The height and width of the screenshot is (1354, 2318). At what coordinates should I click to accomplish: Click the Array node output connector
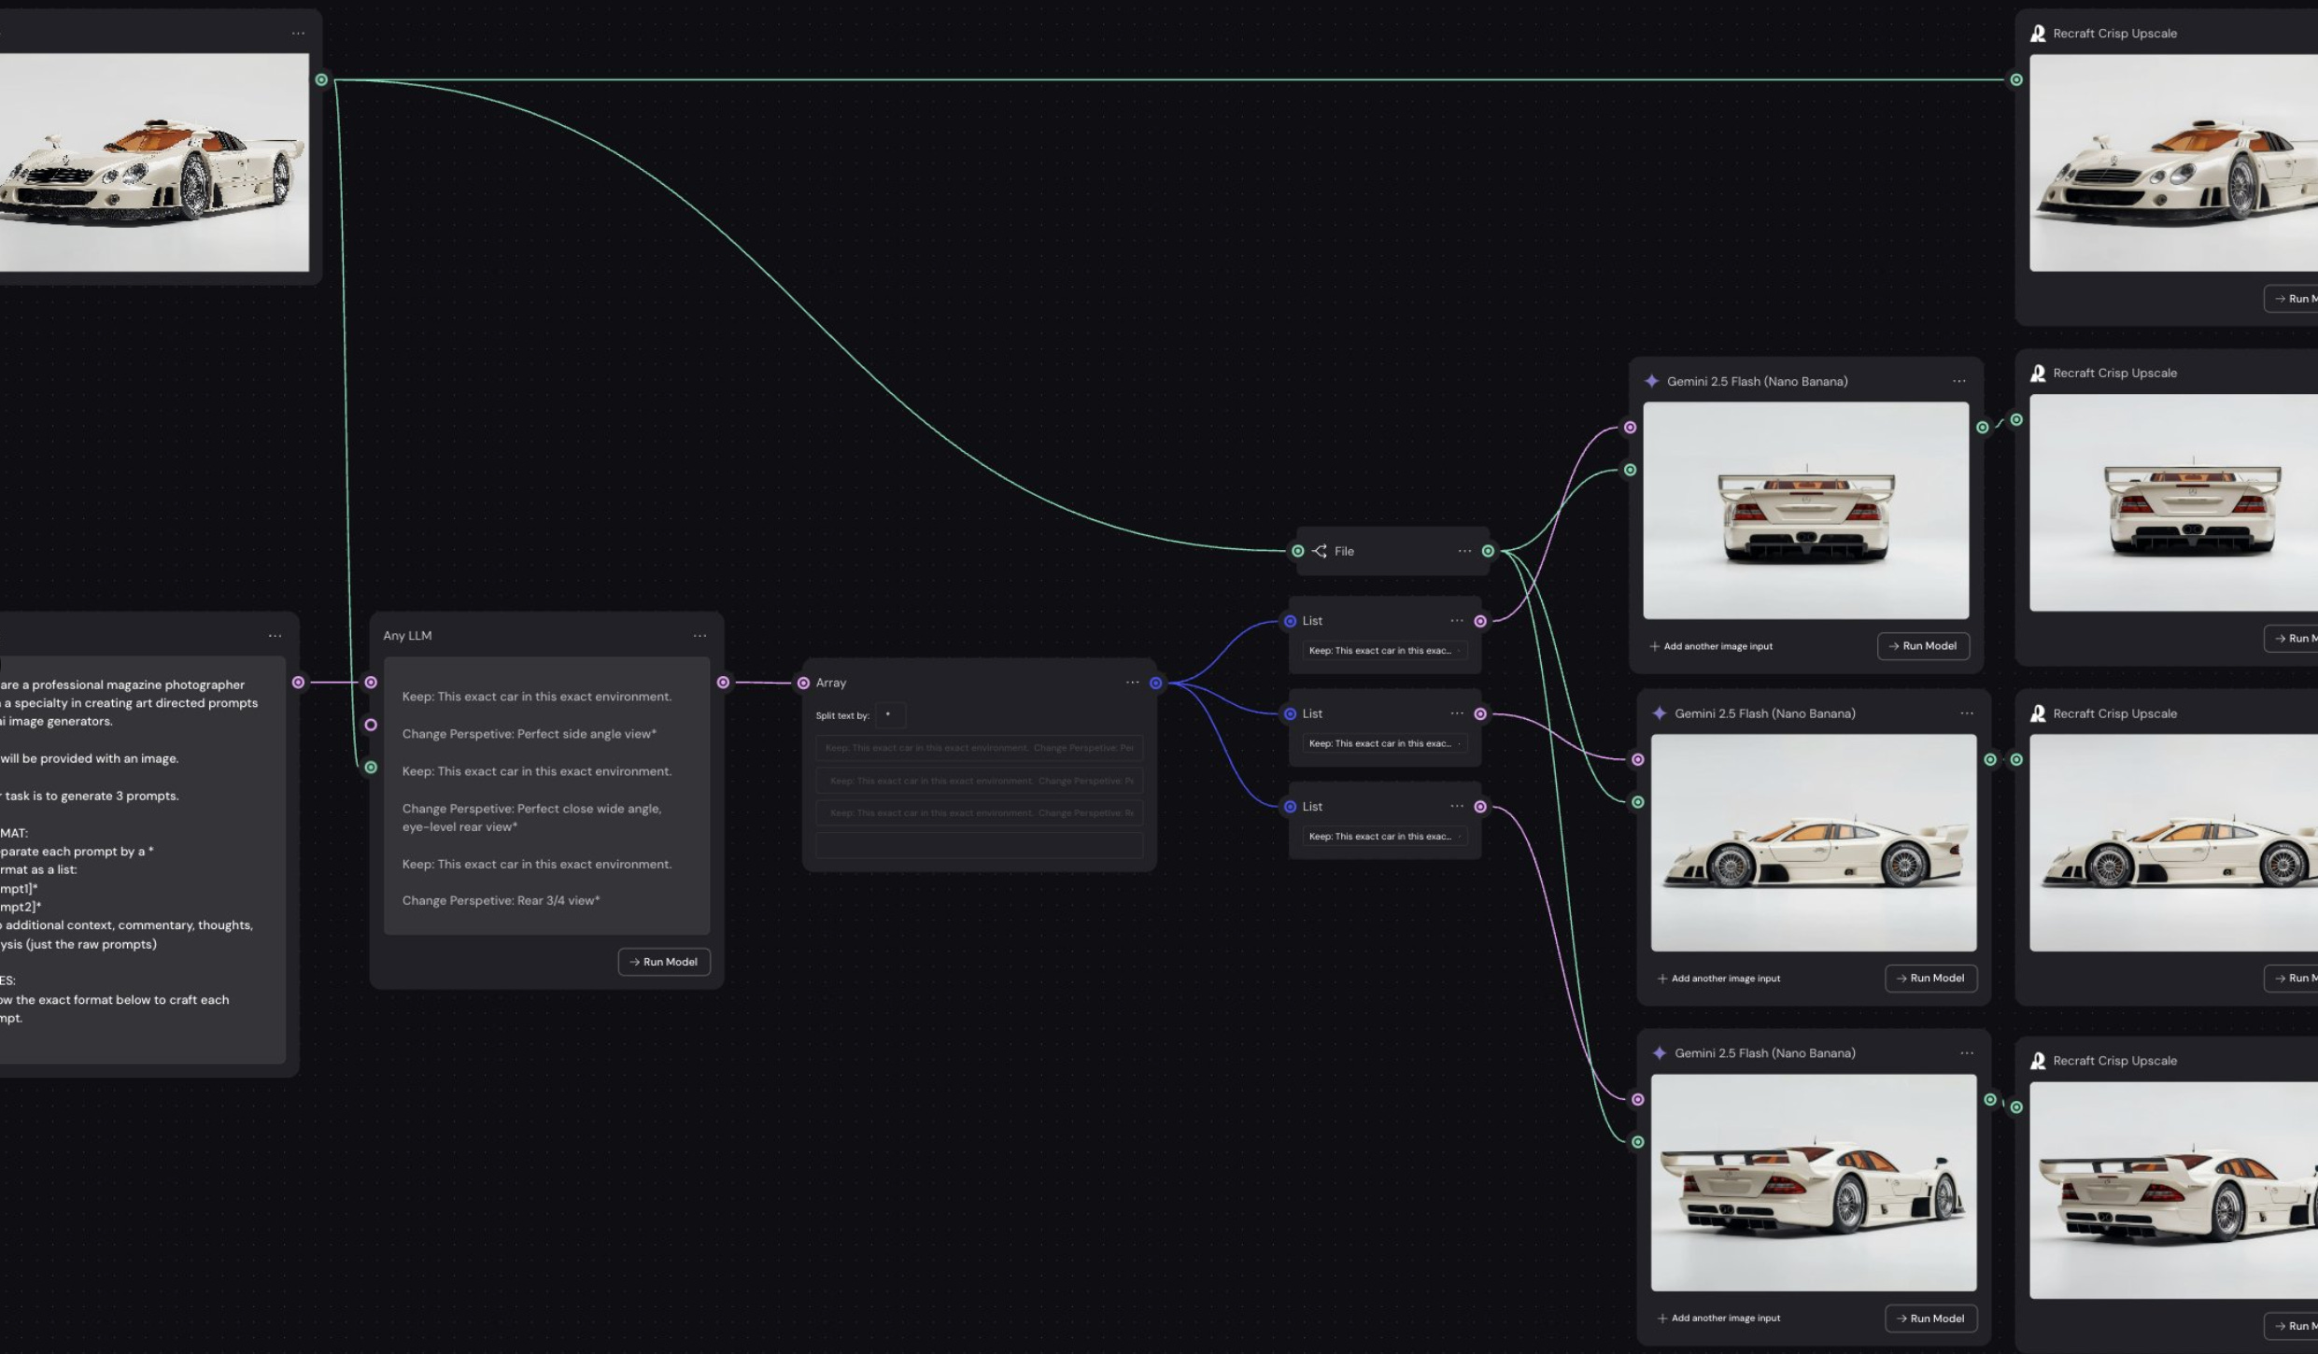1155,683
